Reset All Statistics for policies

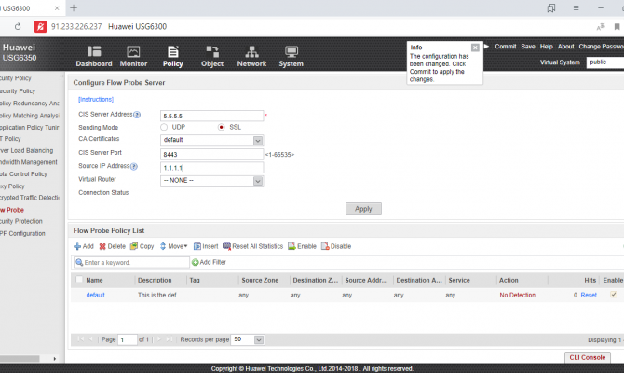click(253, 246)
